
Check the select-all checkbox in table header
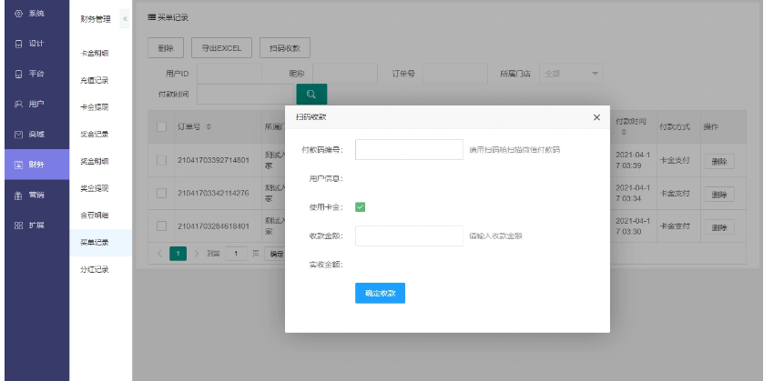tap(161, 126)
